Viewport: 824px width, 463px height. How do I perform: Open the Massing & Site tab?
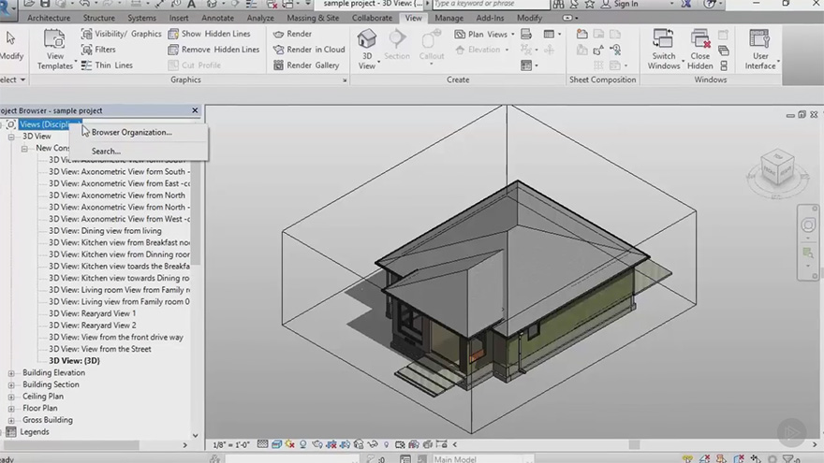click(x=313, y=18)
